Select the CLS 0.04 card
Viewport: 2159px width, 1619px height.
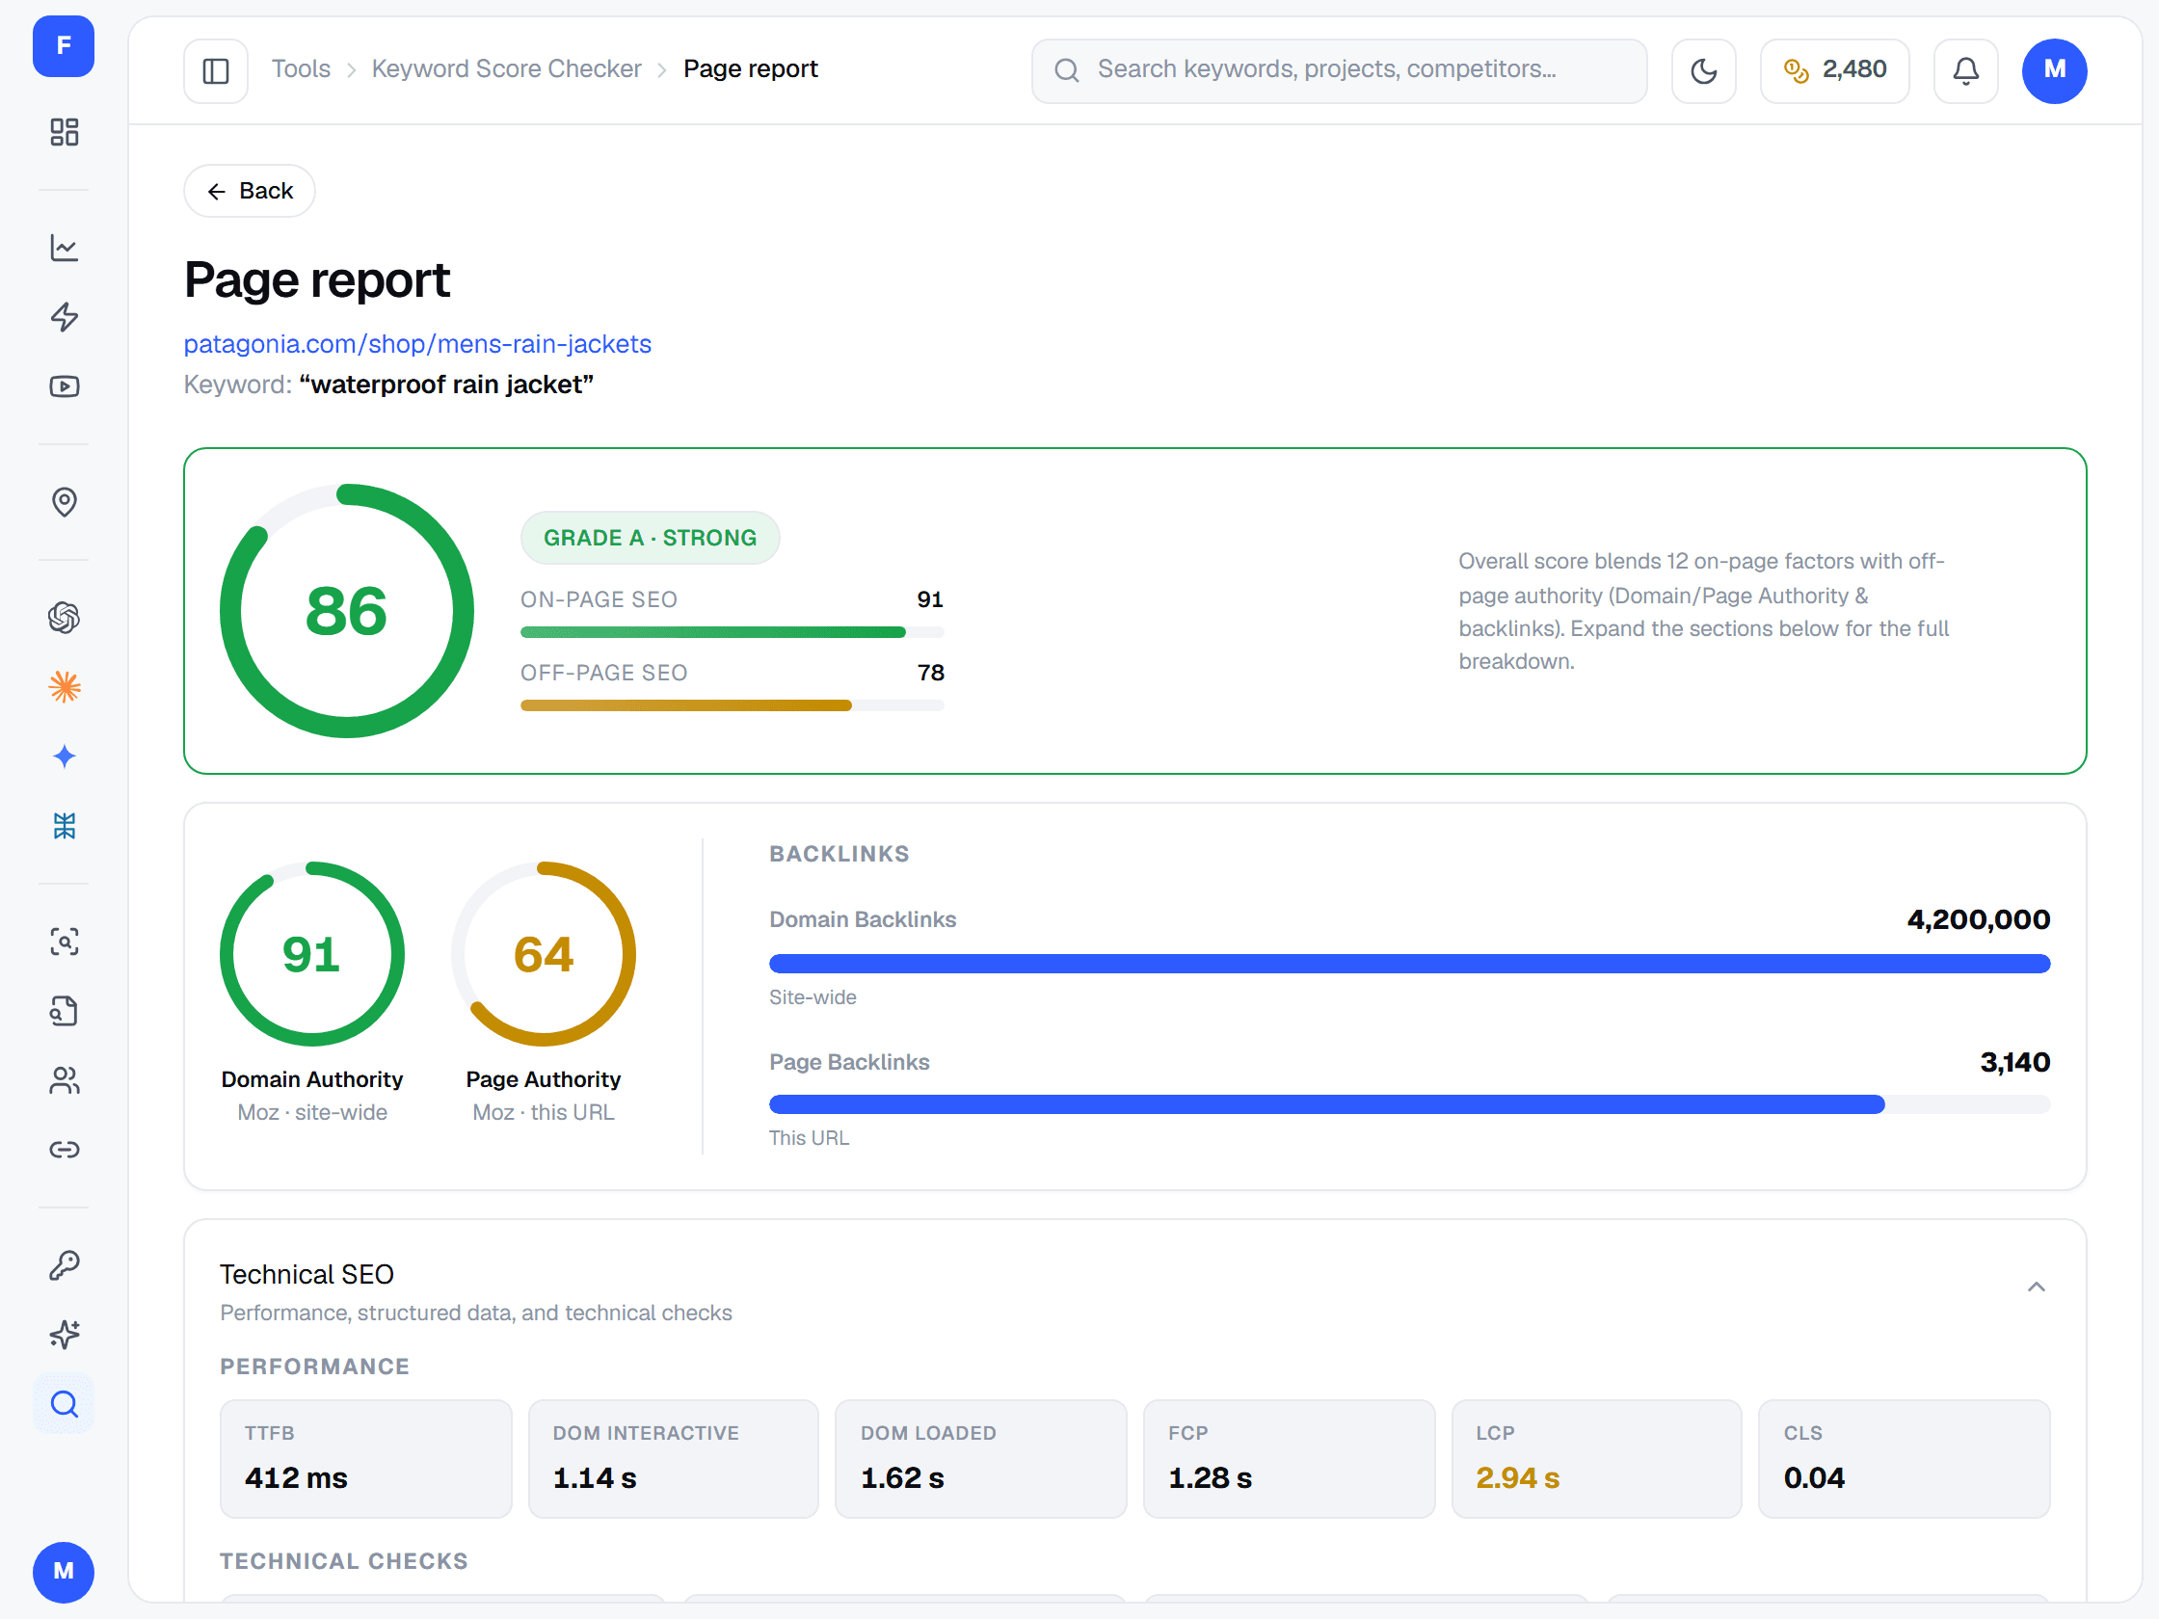click(1905, 1459)
